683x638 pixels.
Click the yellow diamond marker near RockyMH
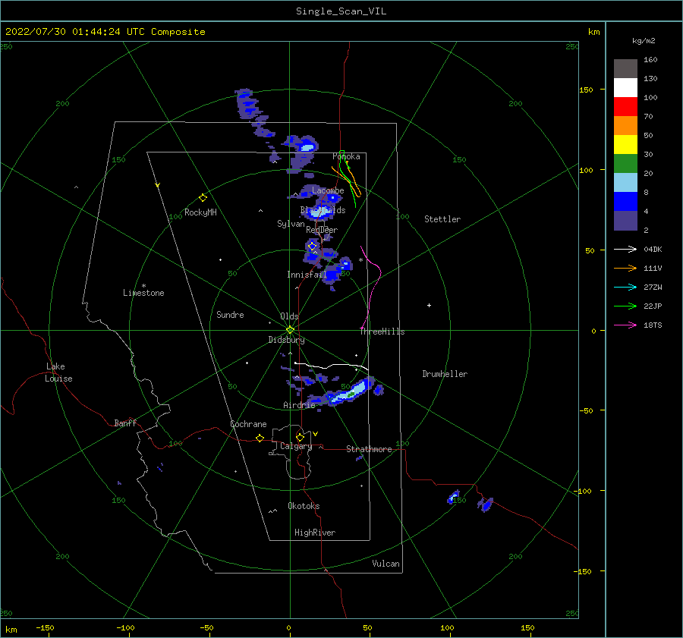coord(203,198)
